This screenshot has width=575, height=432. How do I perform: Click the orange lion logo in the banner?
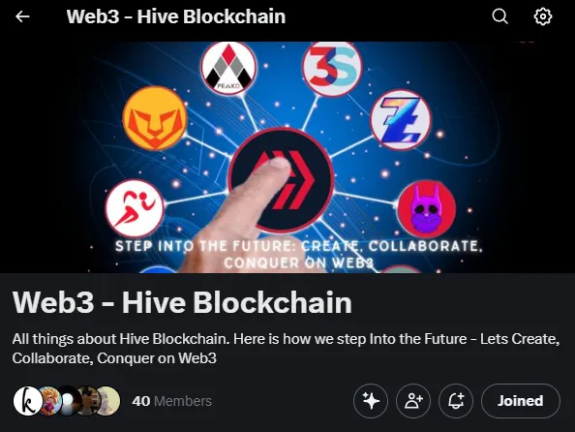tap(155, 118)
